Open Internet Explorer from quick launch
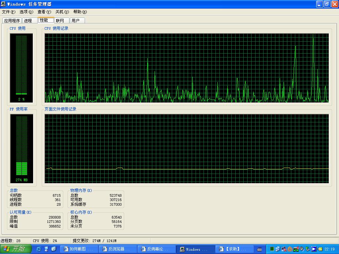Image resolution: width=339 pixels, height=254 pixels. point(39,249)
